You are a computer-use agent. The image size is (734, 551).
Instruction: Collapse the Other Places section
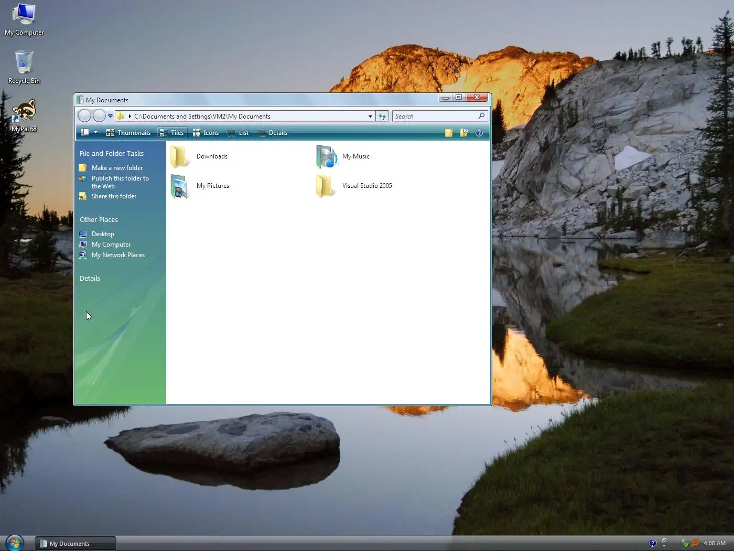(99, 219)
